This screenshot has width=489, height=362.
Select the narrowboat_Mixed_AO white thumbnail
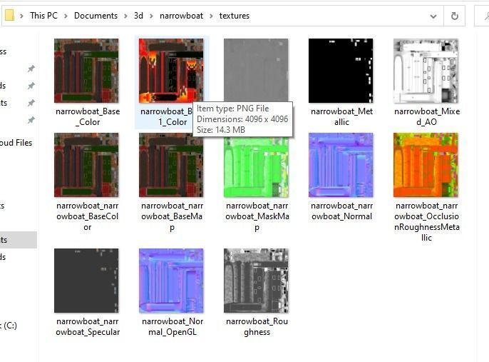click(426, 71)
